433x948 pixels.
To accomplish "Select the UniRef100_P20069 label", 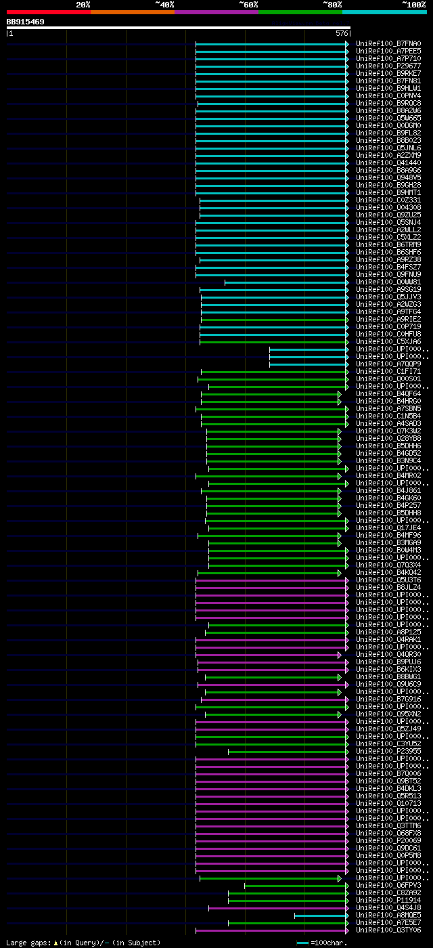I will click(x=388, y=841).
